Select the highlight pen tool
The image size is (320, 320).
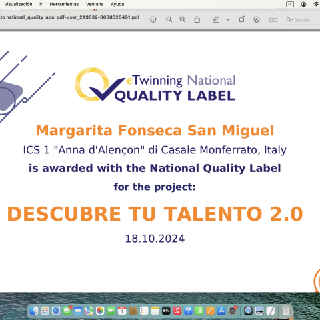click(x=215, y=19)
